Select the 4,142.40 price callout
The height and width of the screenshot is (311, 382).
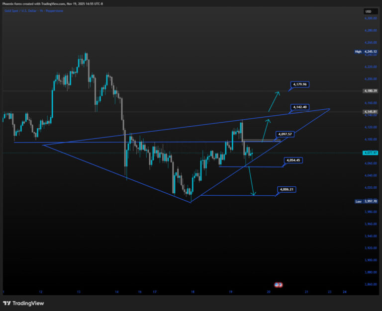click(x=300, y=107)
